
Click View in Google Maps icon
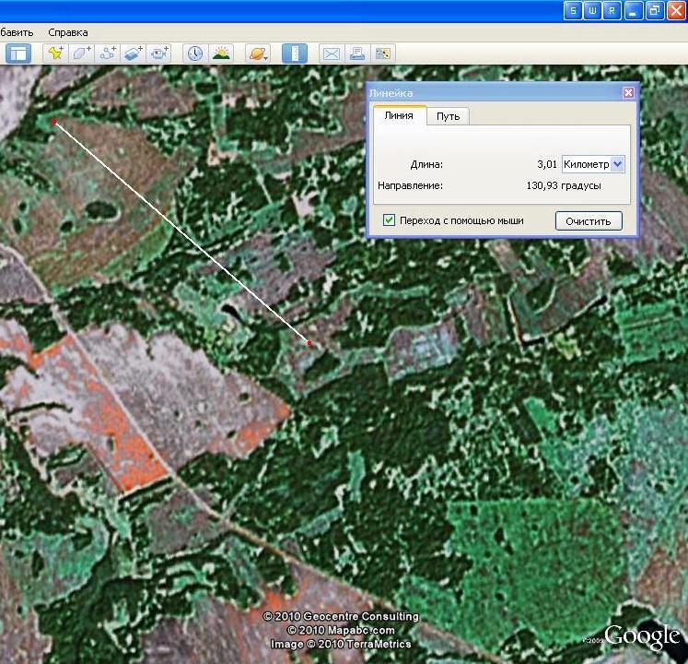tap(382, 53)
